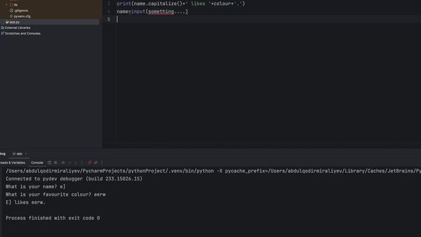View breakpoints with the red circle icon
Screen dimensions: 421x237
coord(89,163)
